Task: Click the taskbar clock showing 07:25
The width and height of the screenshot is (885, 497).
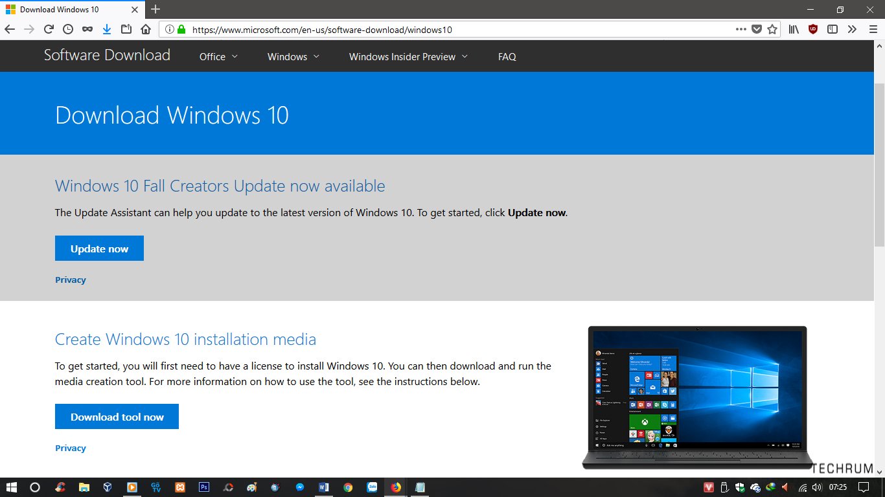Action: pos(838,487)
